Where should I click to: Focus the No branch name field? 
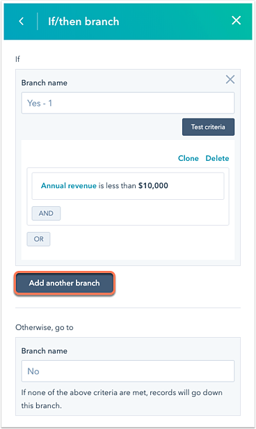128,371
